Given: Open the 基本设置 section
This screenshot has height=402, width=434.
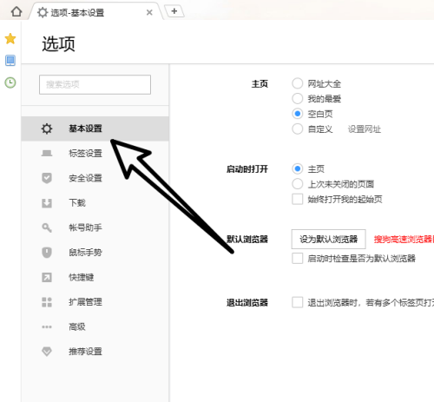Looking at the screenshot, I should (x=95, y=129).
